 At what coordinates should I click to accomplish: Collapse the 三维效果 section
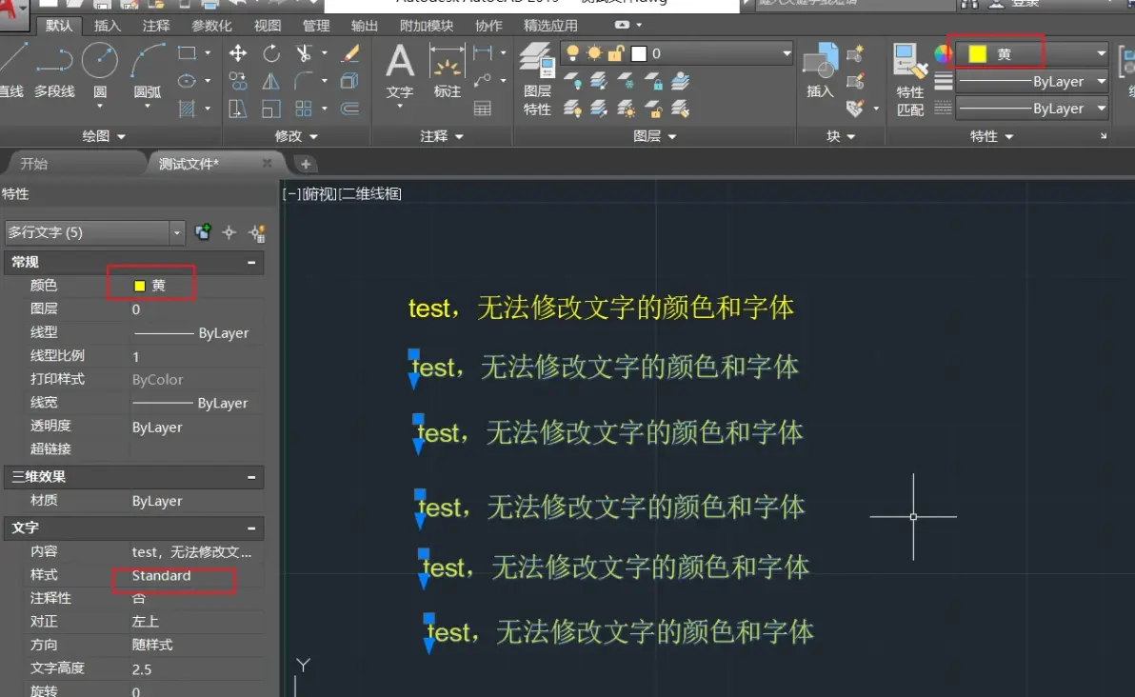pyautogui.click(x=251, y=477)
